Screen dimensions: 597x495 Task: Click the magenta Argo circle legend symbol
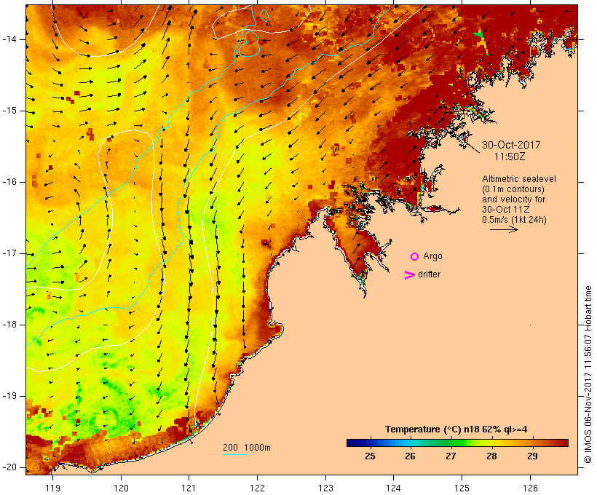[x=415, y=257]
